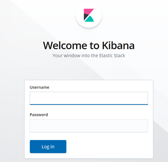Click the Password label
This screenshot has width=168, height=162.
click(39, 115)
